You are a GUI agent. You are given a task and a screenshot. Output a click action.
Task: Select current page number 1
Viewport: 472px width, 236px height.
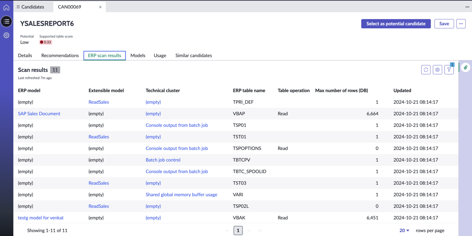(x=238, y=231)
